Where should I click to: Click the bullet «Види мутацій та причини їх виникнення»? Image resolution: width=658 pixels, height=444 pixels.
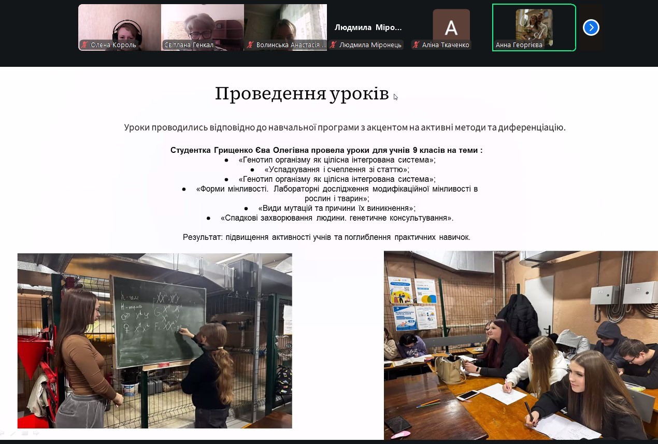click(336, 208)
